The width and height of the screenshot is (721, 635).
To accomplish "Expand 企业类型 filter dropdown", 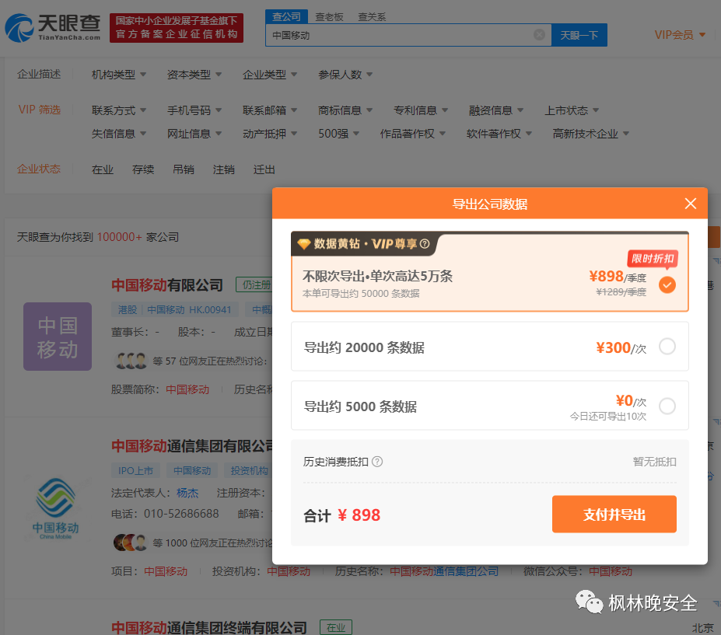I will click(270, 75).
